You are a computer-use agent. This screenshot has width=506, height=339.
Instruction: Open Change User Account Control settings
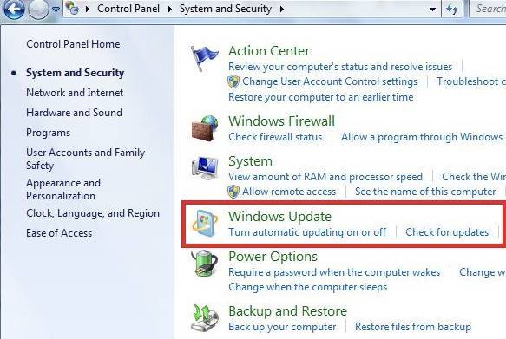pyautogui.click(x=330, y=81)
